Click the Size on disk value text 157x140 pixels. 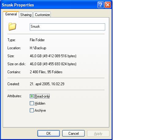click(x=53, y=64)
